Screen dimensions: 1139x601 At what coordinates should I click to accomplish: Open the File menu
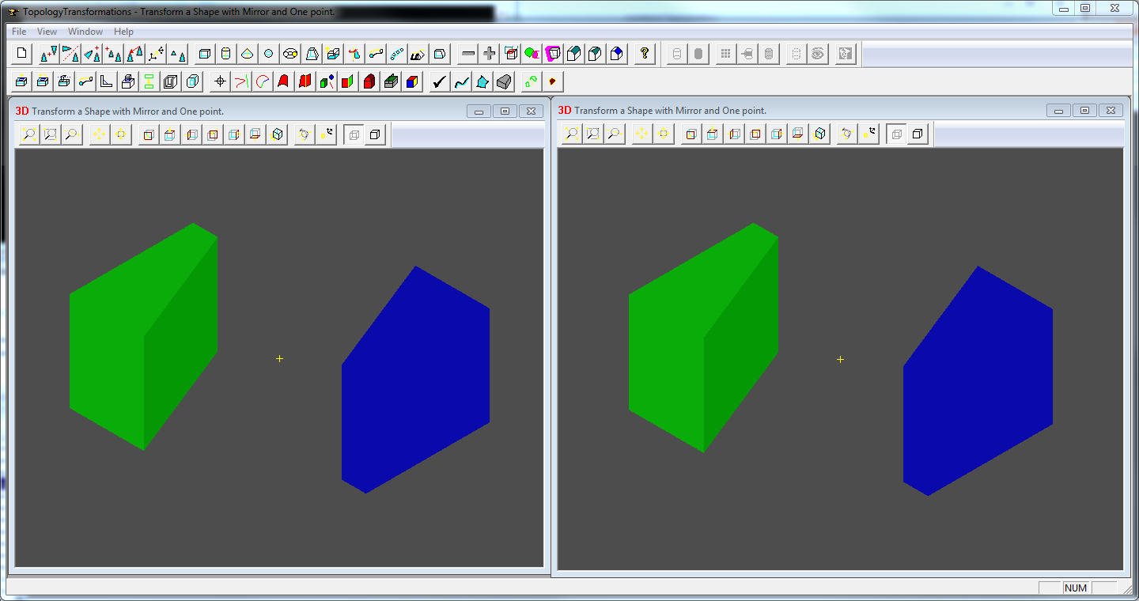click(19, 32)
